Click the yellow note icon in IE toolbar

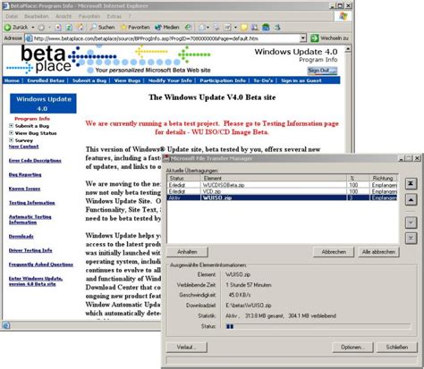(244, 28)
